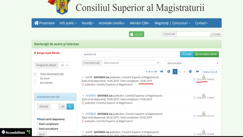Click the arrow icon before INTERESE 14.06.2019 entry

pyautogui.click(x=83, y=96)
